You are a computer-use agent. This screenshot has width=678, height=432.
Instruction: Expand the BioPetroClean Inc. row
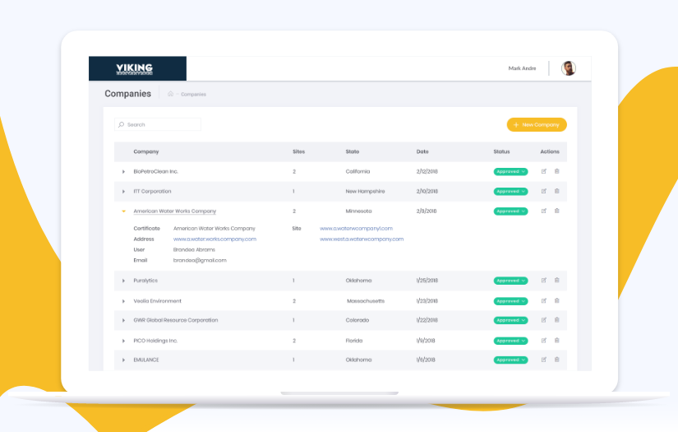(123, 172)
